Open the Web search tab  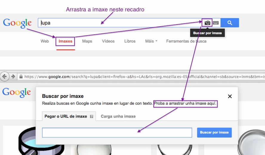point(45,41)
